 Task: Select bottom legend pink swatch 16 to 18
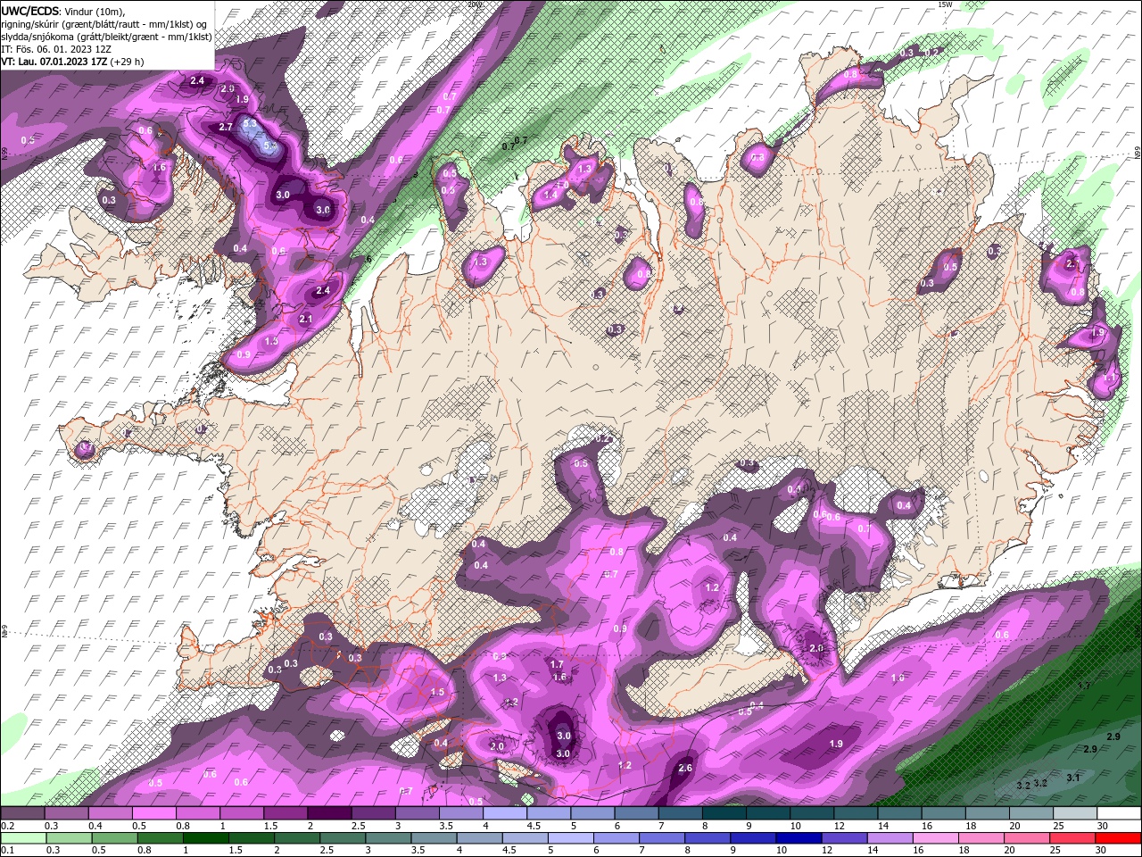(x=935, y=838)
